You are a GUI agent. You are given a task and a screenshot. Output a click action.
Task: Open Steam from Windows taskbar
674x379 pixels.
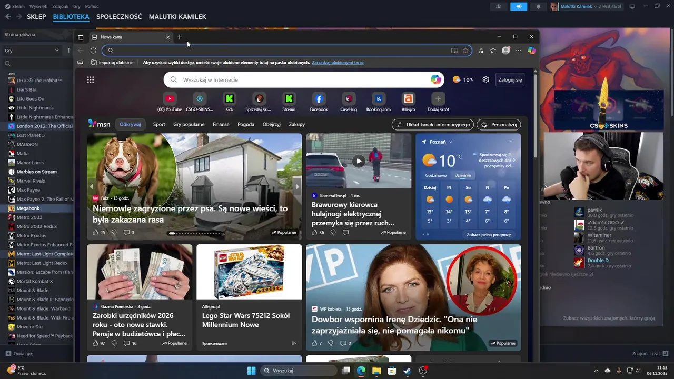(408, 371)
